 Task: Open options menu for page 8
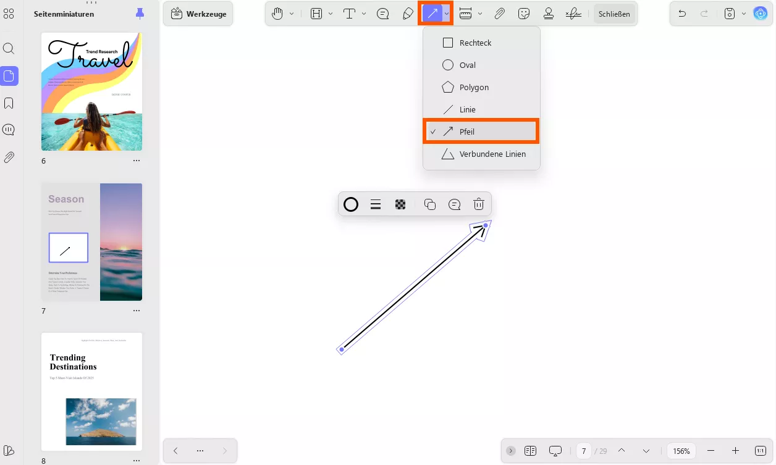pos(137,461)
